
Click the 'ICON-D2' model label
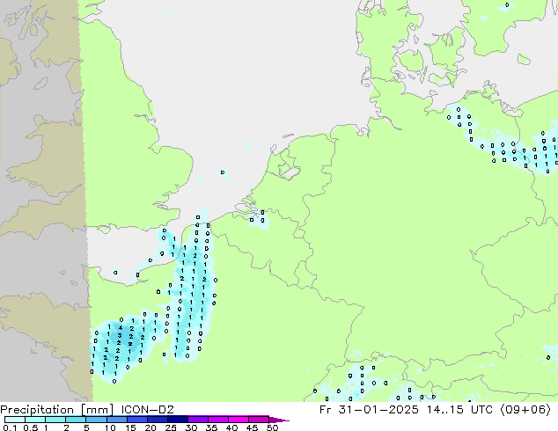(147, 409)
